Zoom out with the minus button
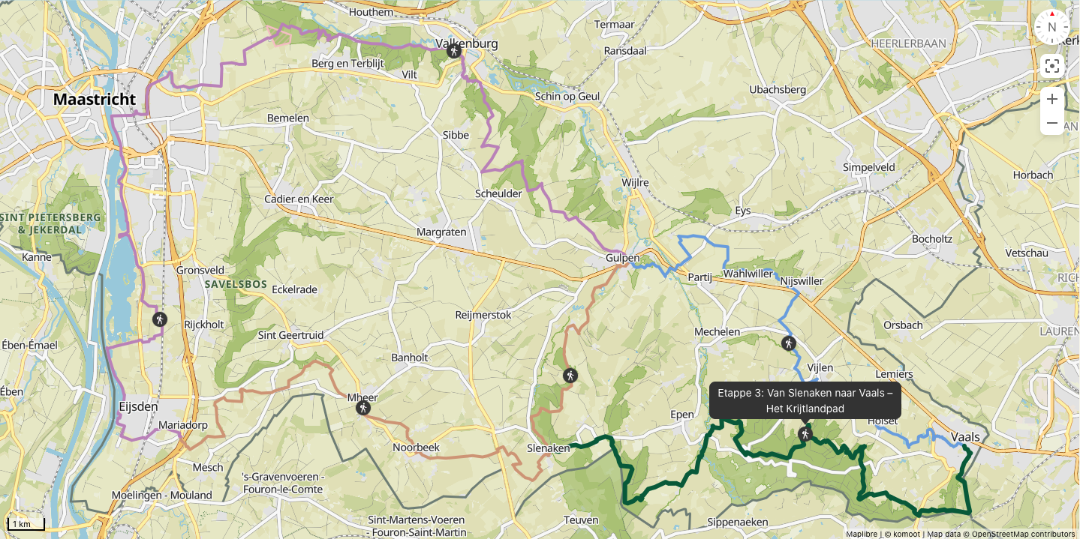The height and width of the screenshot is (539, 1080). click(x=1051, y=123)
